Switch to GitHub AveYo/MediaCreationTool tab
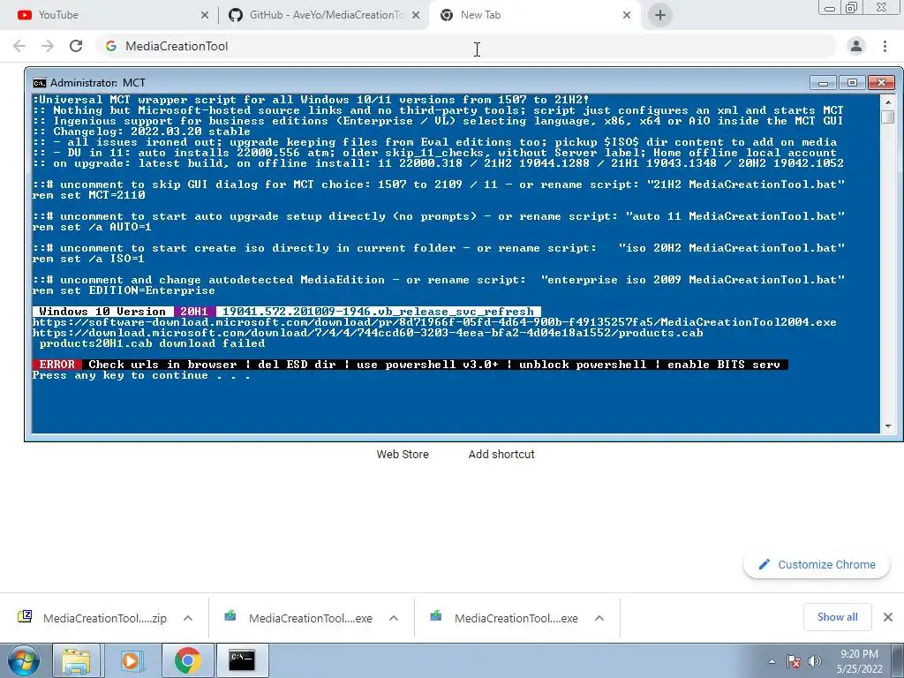The image size is (904, 678). (x=326, y=15)
